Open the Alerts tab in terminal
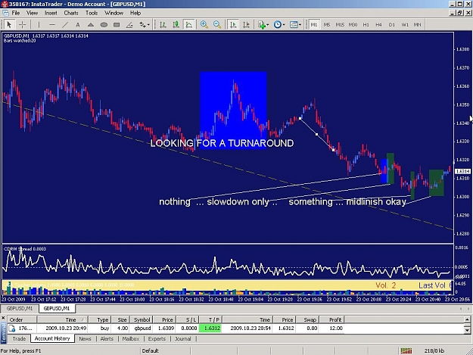This screenshot has width=473, height=355. [x=107, y=338]
